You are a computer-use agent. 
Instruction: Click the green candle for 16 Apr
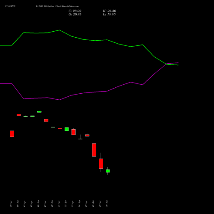click(39, 112)
